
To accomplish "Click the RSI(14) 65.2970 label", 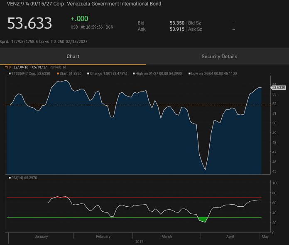I will 24,178.
